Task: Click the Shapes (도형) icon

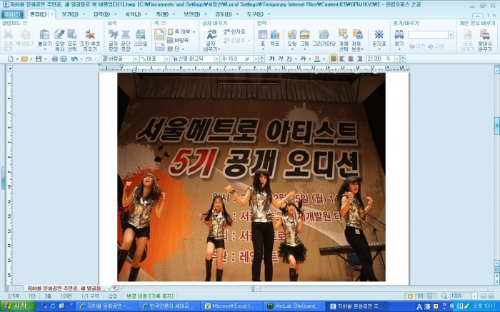Action: (292, 34)
